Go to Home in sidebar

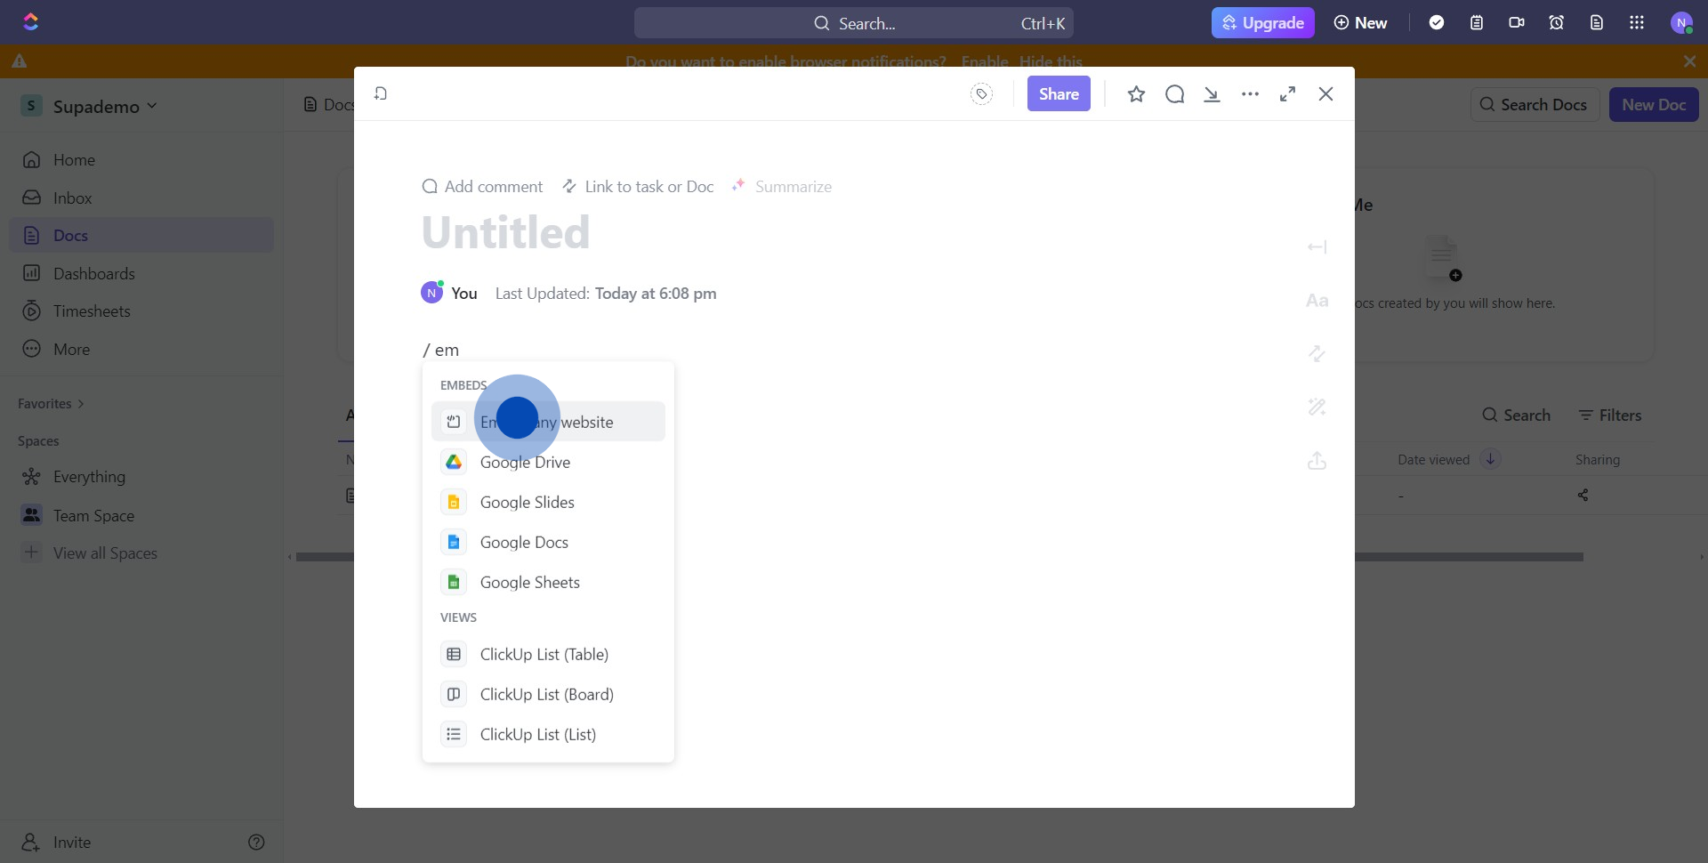(141, 159)
